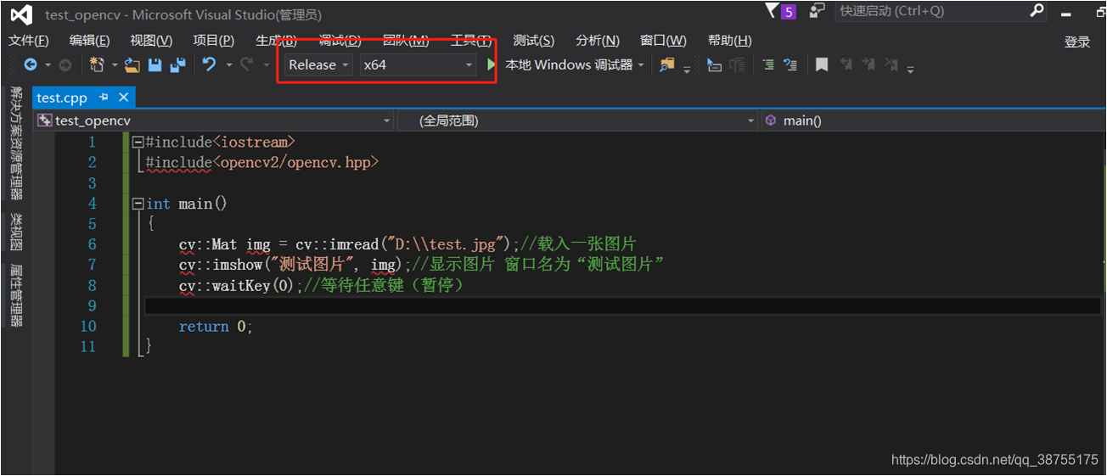Click line number 9 in the margin
This screenshot has width=1107, height=476.
pyautogui.click(x=92, y=306)
